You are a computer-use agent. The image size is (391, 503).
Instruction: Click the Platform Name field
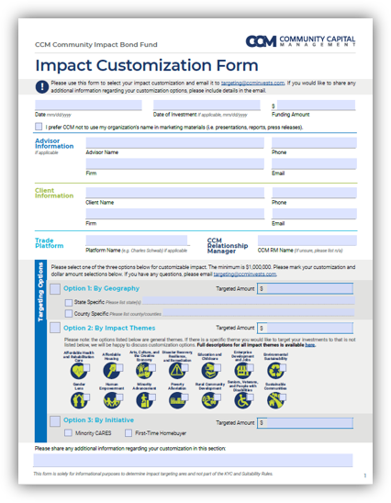coord(137,240)
